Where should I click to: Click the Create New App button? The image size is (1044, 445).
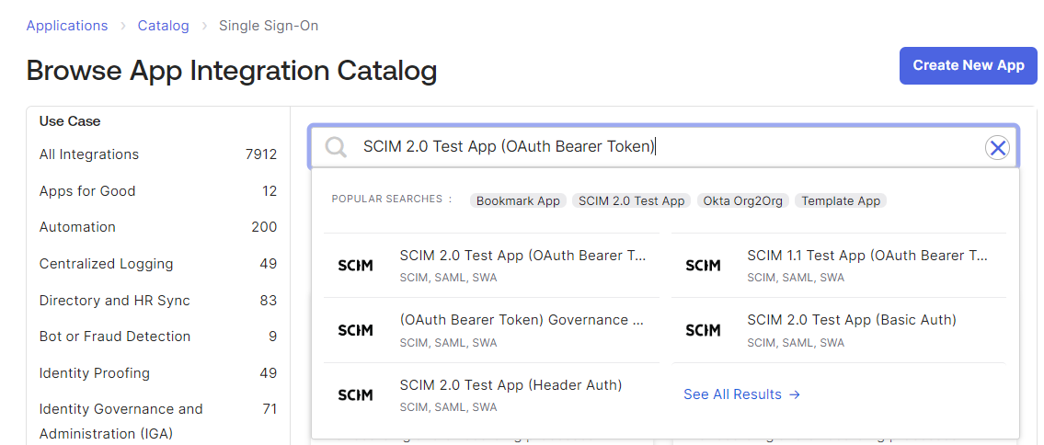pos(968,66)
